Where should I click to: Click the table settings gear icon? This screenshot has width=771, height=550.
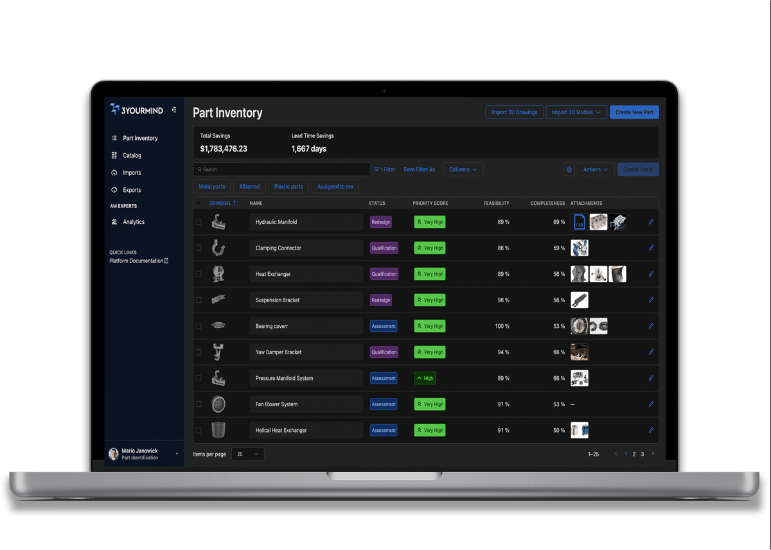(569, 169)
